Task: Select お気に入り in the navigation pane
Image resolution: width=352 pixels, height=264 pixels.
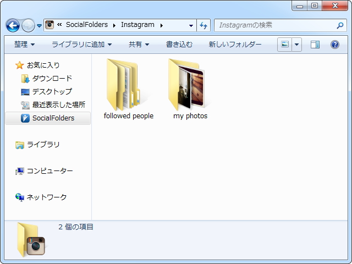Action: click(x=43, y=65)
